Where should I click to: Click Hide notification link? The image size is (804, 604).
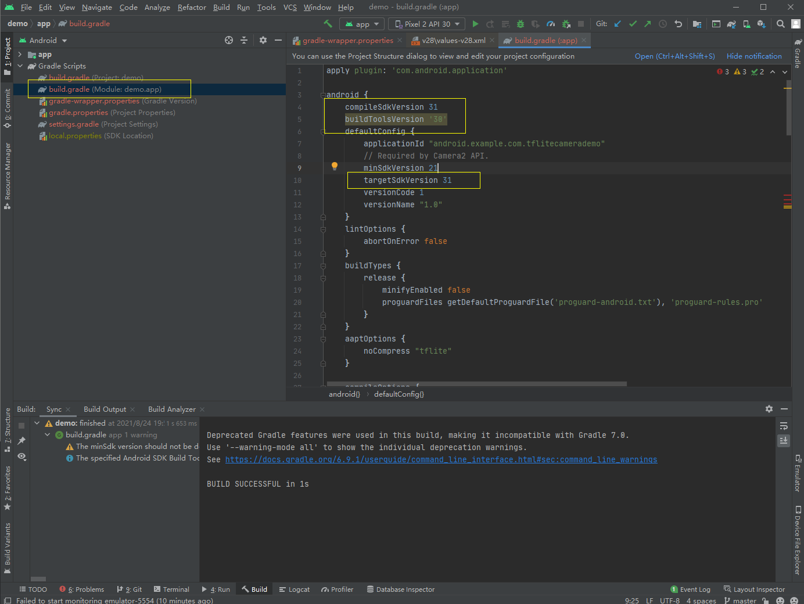[754, 56]
